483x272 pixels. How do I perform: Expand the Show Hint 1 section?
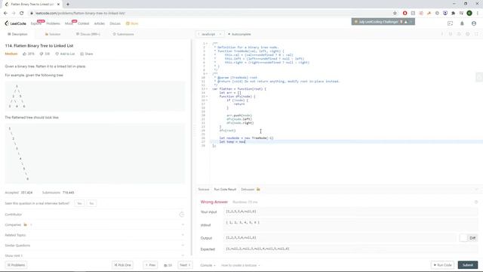(95, 255)
